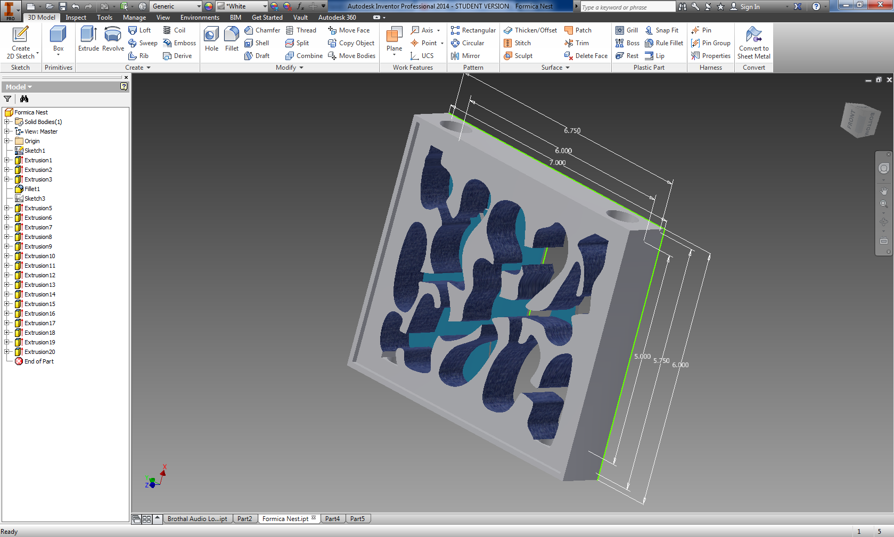The image size is (894, 537).
Task: Select the Revolve tool
Action: (x=113, y=39)
